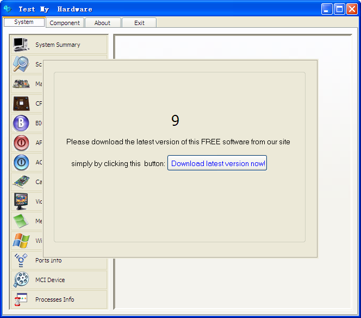361x318 pixels.
Task: Select the blue power button icon
Action: (x=21, y=162)
